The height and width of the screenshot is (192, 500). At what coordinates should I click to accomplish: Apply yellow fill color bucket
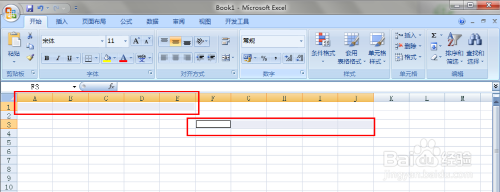pyautogui.click(x=107, y=58)
